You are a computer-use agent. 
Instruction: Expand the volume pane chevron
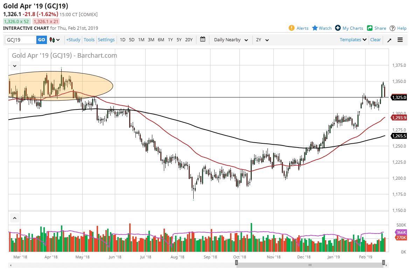coord(15,218)
